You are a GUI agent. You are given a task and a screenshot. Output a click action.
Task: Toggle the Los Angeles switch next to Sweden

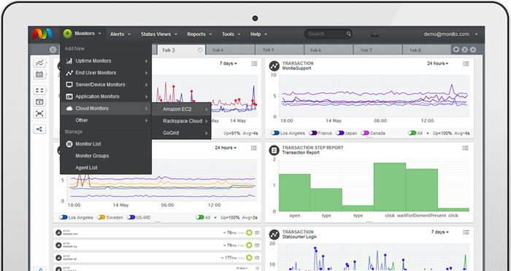(64, 217)
